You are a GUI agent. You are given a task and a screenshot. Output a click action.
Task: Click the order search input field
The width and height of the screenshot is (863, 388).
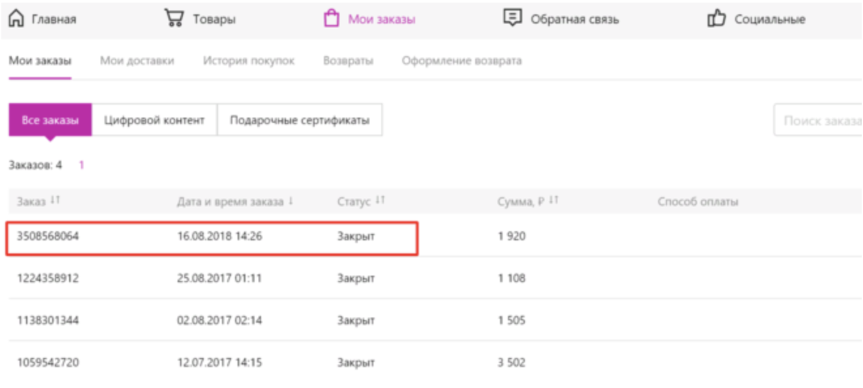(819, 120)
